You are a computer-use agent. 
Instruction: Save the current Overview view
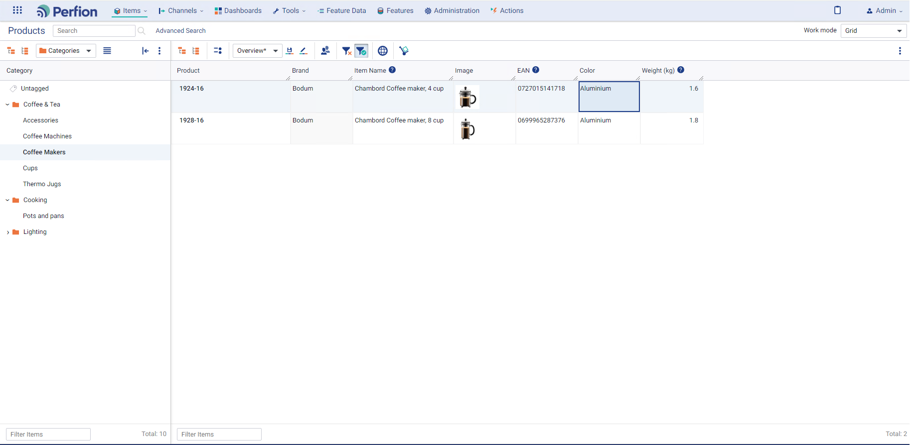[290, 51]
